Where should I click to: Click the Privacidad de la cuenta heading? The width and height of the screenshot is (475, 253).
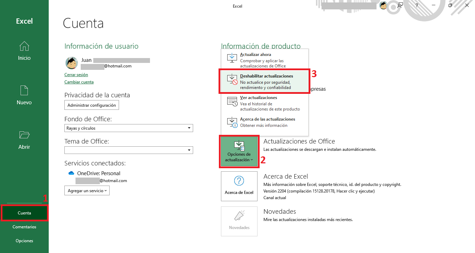97,95
